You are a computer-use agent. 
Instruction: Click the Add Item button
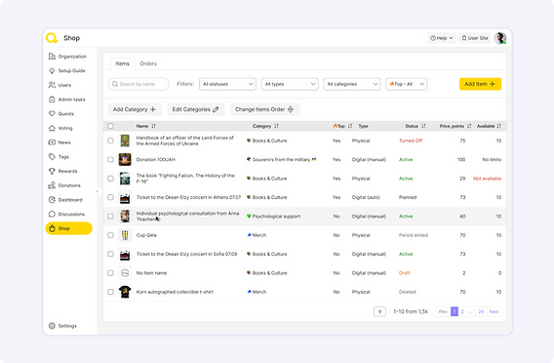click(x=480, y=84)
